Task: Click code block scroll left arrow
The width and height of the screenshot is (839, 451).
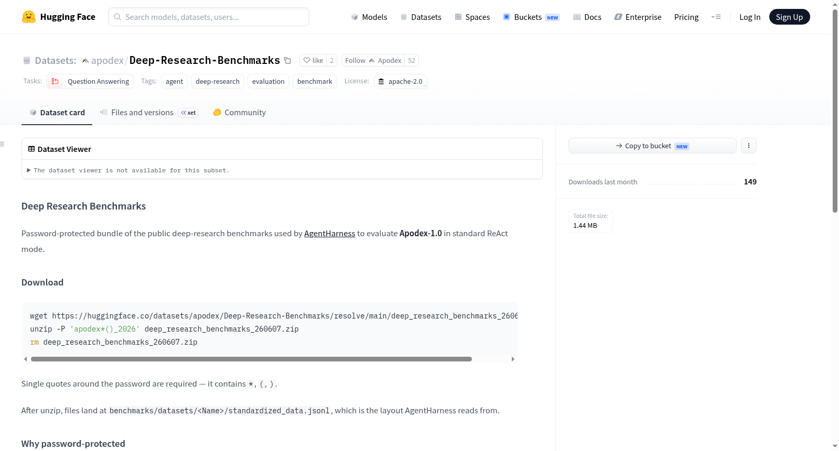Action: (x=26, y=359)
